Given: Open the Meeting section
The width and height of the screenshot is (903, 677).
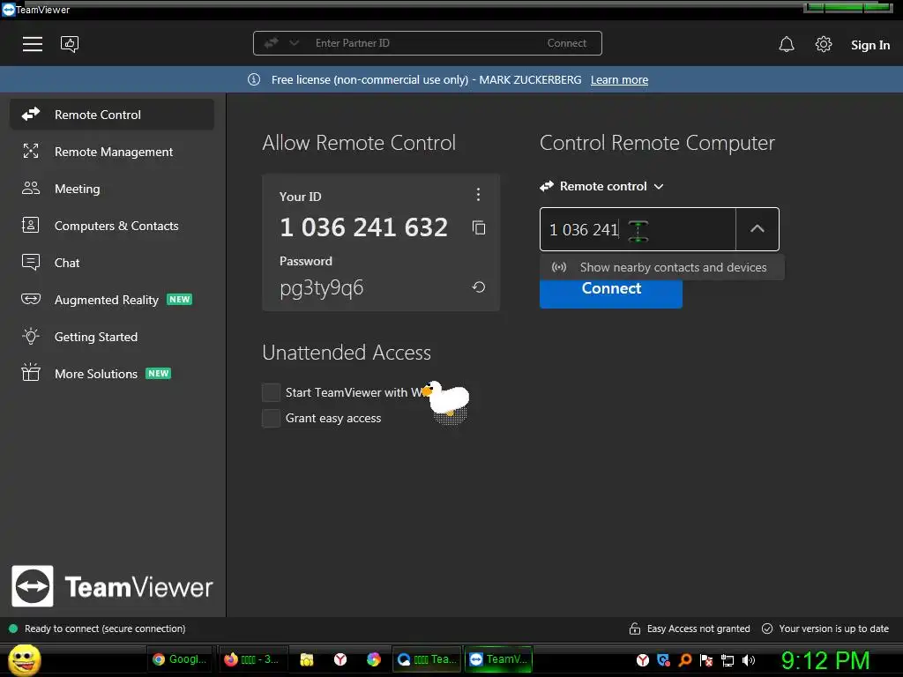Looking at the screenshot, I should 112,189.
